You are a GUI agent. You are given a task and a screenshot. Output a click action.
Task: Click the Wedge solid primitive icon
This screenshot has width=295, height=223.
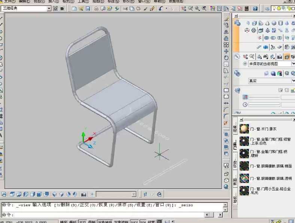click(x=261, y=23)
